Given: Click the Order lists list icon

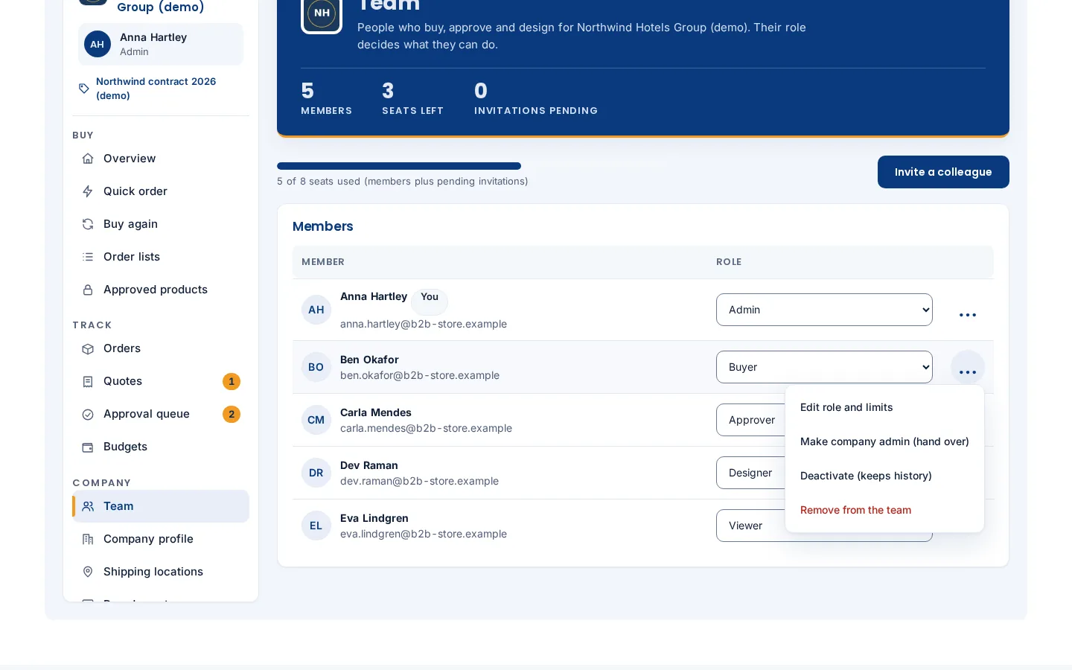Looking at the screenshot, I should tap(88, 257).
